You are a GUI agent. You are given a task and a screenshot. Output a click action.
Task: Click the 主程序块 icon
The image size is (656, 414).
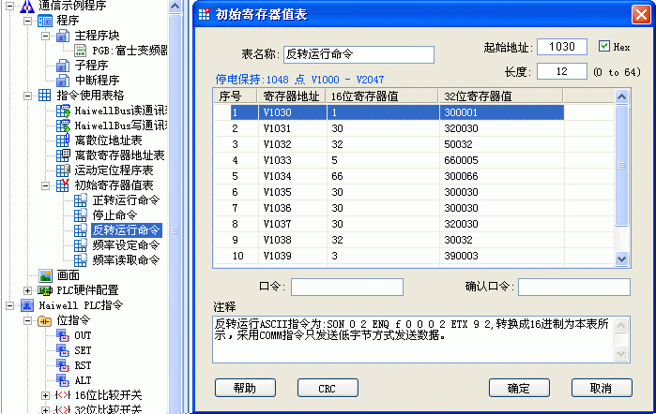(x=63, y=36)
